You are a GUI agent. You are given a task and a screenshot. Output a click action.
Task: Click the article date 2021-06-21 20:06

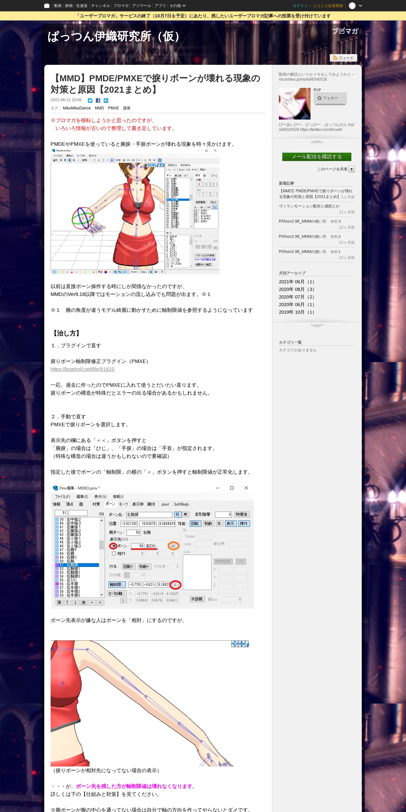click(x=66, y=100)
